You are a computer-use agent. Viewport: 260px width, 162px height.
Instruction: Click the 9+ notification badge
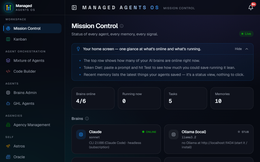pyautogui.click(x=253, y=4)
